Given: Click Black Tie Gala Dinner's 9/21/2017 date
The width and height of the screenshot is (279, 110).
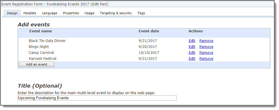Looking at the screenshot, I should 148,41.
